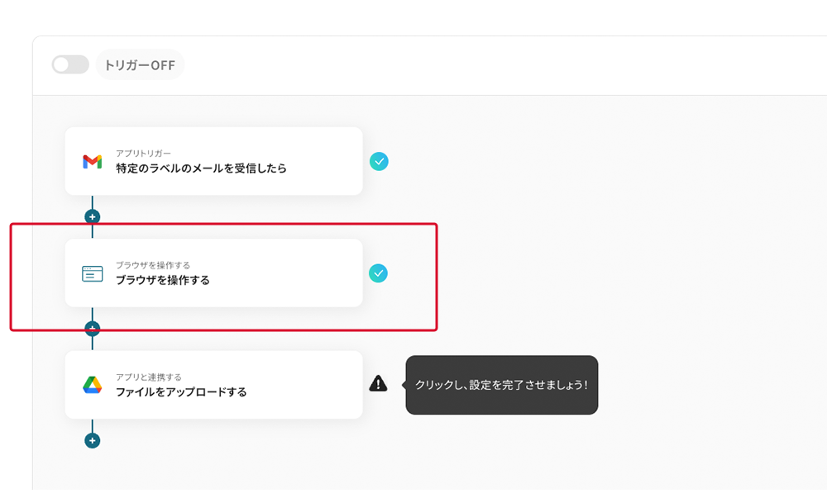This screenshot has width=827, height=498.
Task: Click the Gmail icon in the trigger step
Action: tap(92, 162)
